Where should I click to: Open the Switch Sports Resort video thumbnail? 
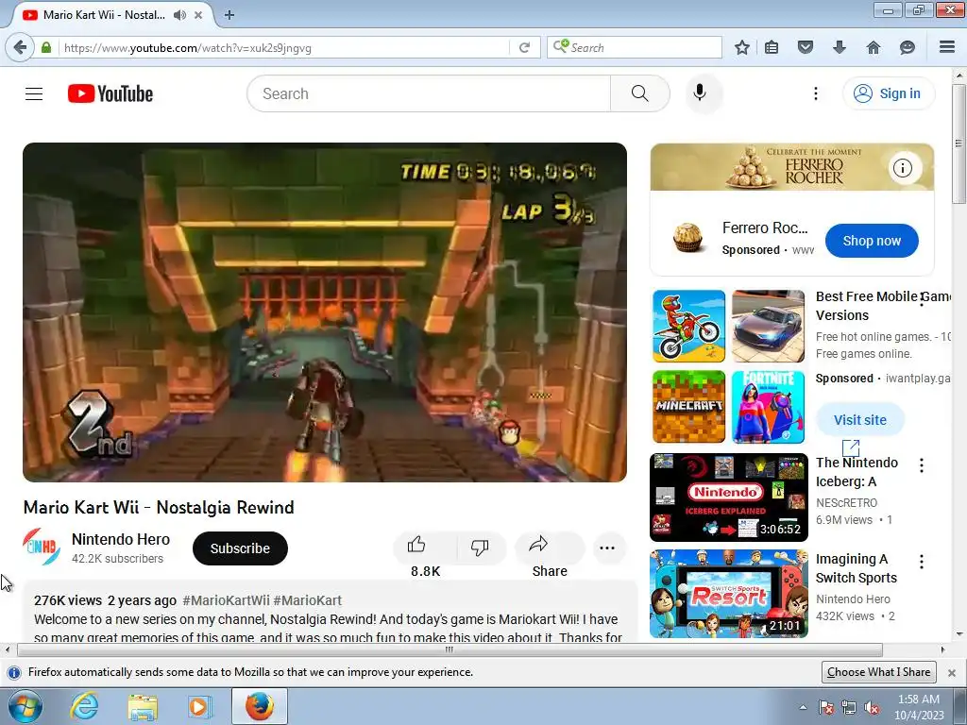pos(729,594)
